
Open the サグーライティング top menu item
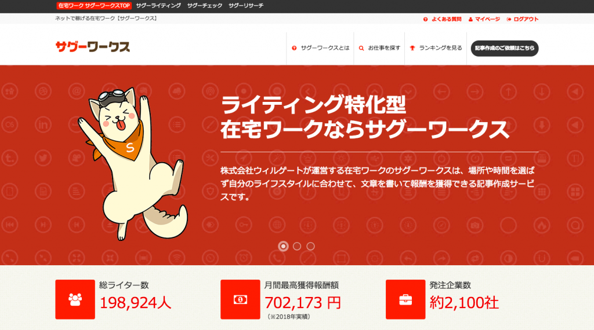(158, 6)
